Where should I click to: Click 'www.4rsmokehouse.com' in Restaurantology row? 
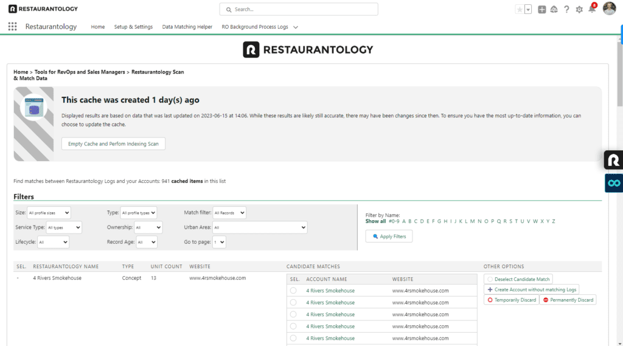(x=217, y=278)
